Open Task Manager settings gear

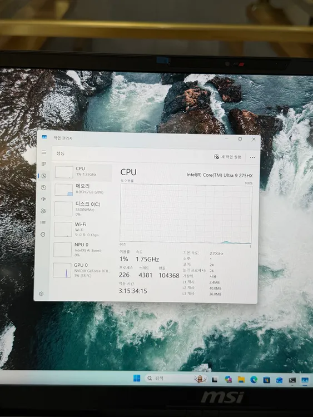click(41, 294)
